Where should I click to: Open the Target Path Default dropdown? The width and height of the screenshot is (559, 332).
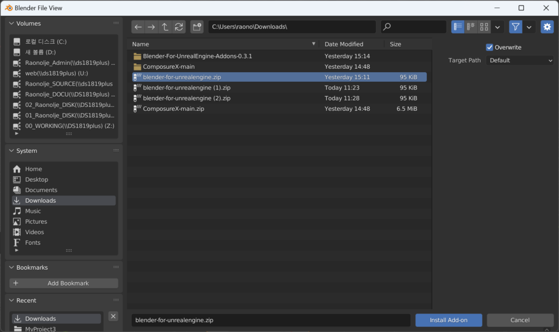pos(520,61)
